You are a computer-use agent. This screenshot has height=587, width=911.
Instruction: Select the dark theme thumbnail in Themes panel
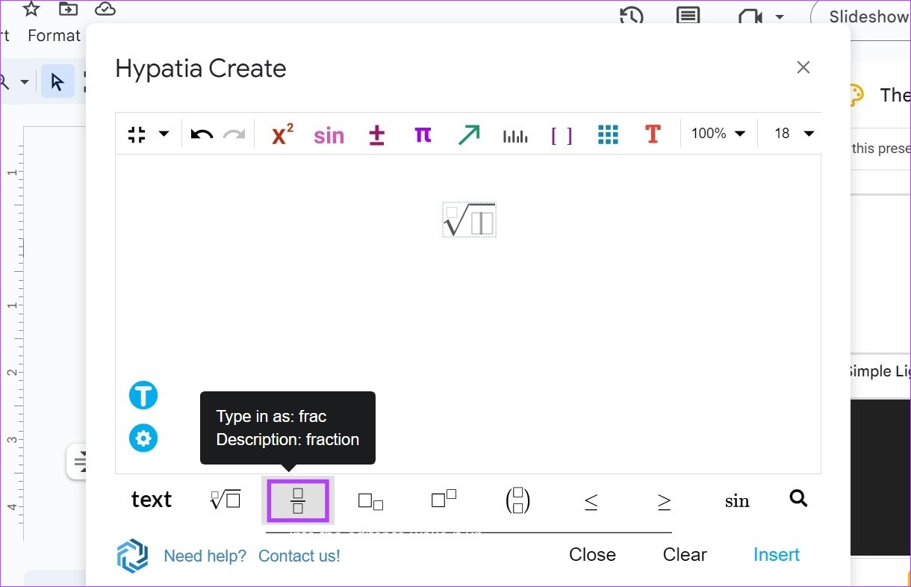(x=881, y=478)
